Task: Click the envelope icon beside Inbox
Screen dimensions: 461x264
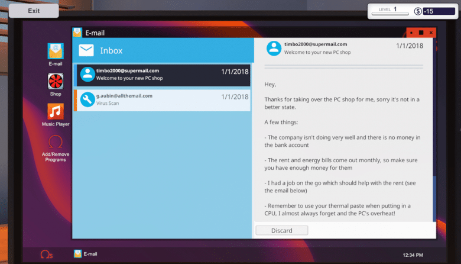Action: coord(86,51)
